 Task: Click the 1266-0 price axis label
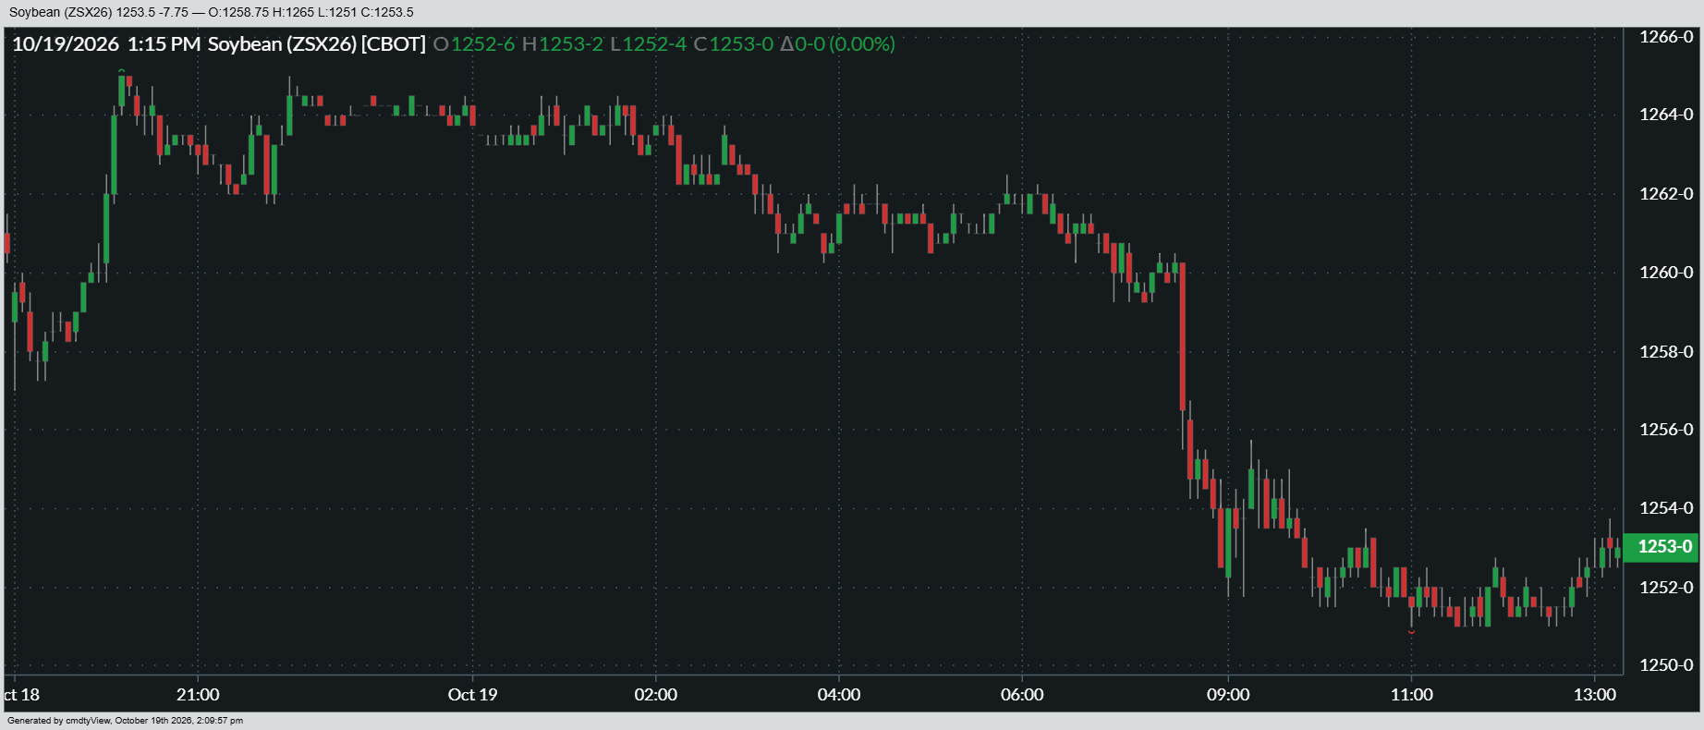[1666, 37]
